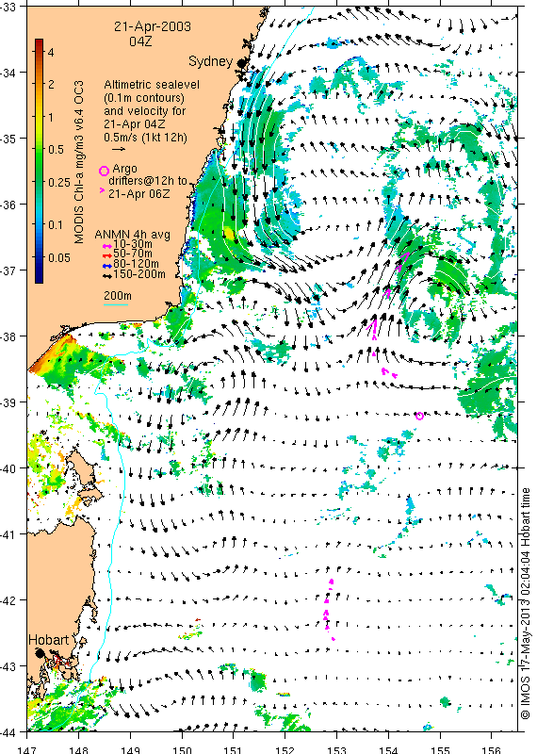The height and width of the screenshot is (754, 537).
Task: Click the latitude axis label -42
Action: [x=8, y=600]
